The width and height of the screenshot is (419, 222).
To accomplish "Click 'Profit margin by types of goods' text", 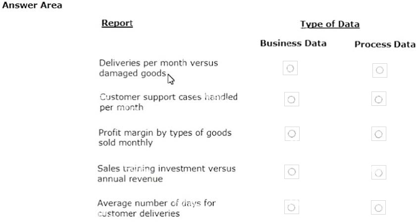I will coord(165,133).
